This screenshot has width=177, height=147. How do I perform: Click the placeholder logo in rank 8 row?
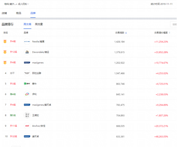click(x=27, y=115)
